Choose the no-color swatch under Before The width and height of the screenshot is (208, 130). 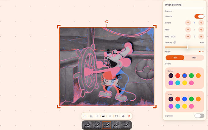tap(171, 76)
